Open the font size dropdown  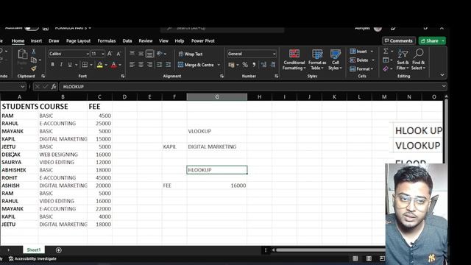point(103,54)
